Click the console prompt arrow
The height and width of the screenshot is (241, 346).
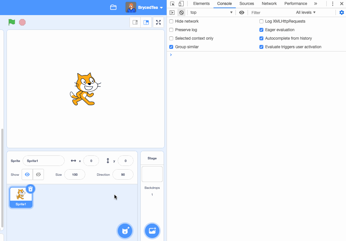point(171,55)
